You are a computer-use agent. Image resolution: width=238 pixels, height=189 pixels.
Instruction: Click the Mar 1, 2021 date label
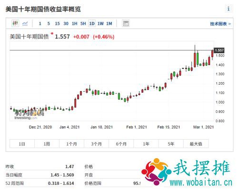(x=203, y=127)
